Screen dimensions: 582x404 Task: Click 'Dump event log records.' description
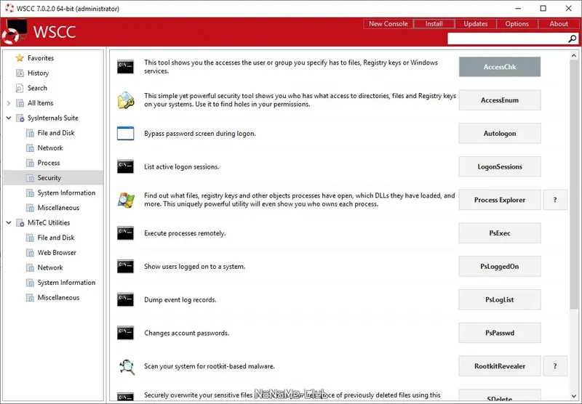180,300
